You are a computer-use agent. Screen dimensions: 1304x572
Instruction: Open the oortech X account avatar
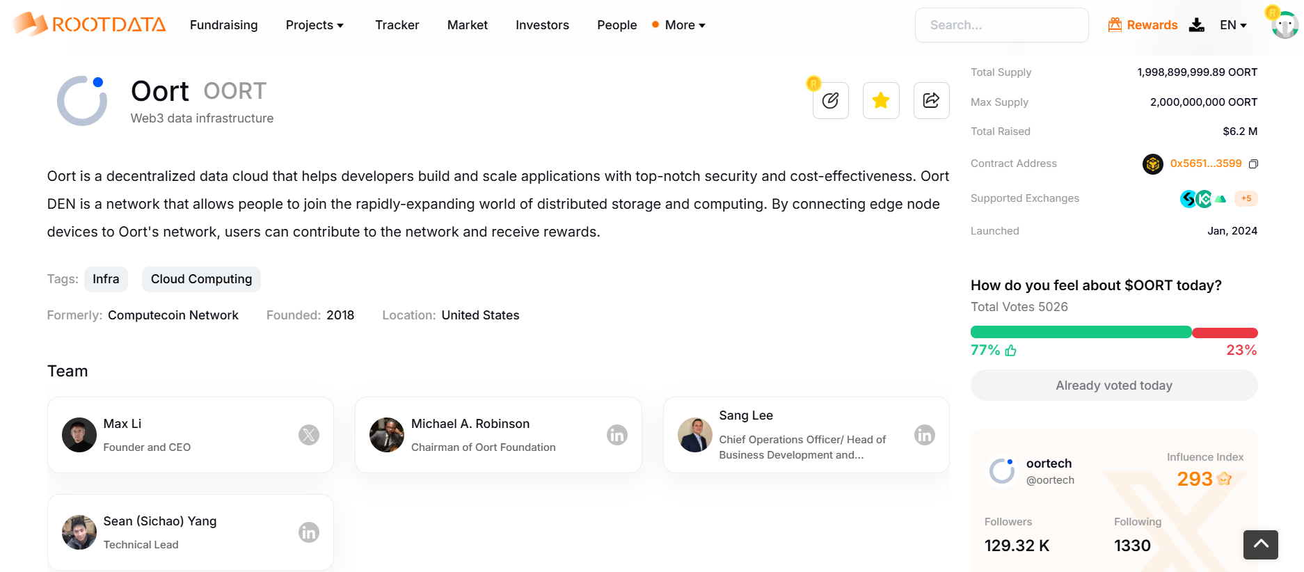pyautogui.click(x=1002, y=471)
